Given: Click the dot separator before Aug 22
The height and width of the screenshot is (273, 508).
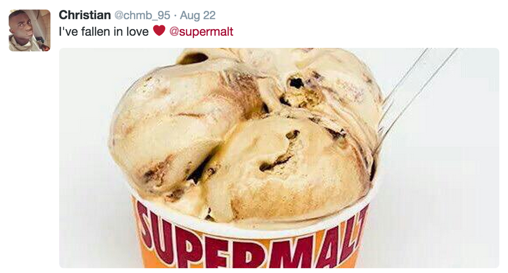Looking at the screenshot, I should pyautogui.click(x=175, y=16).
